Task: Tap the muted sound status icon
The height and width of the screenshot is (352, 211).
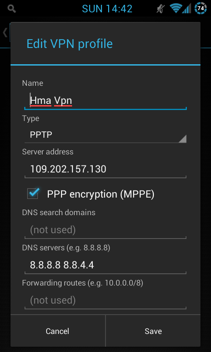Action: pos(161,9)
